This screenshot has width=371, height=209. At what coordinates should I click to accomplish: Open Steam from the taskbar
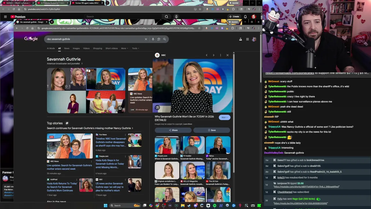(189, 206)
